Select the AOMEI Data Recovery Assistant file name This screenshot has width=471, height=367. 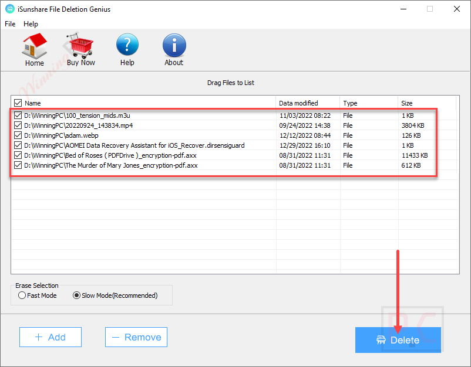pos(134,145)
